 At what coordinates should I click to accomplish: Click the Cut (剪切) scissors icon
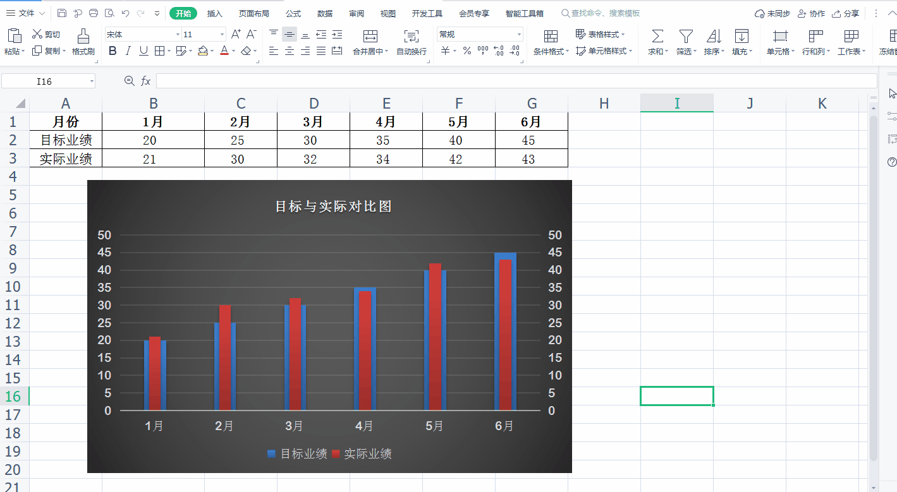click(x=37, y=34)
